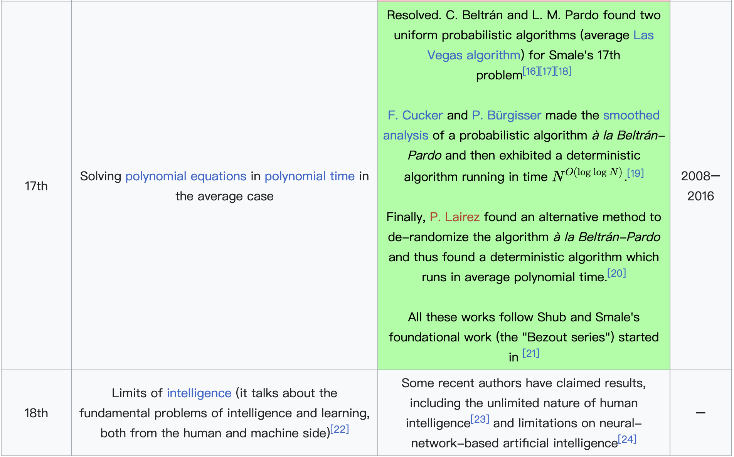Open footnote 22 in 18th problem
Viewport: 734px width, 457px height.
point(340,429)
